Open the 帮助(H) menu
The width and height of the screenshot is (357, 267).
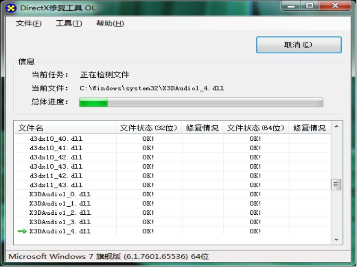[110, 23]
